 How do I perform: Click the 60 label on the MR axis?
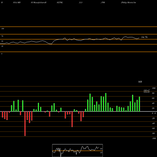[153, 98]
